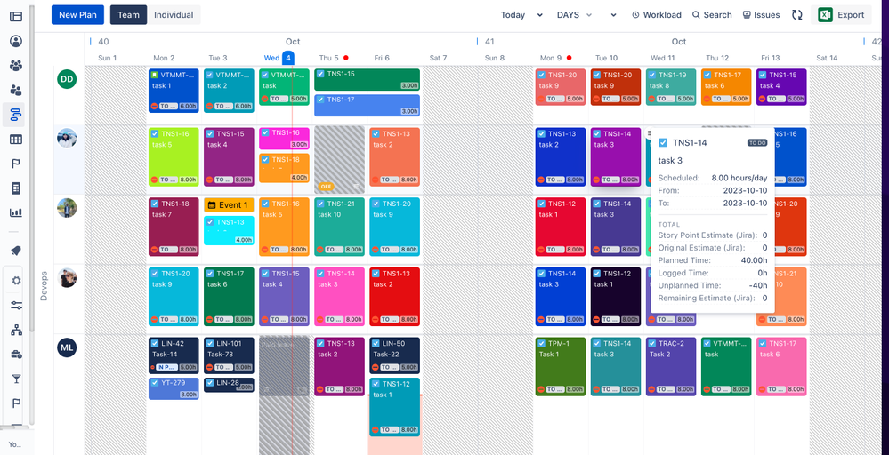889x455 pixels.
Task: Click the rocket icon in sidebar
Action: 16,250
